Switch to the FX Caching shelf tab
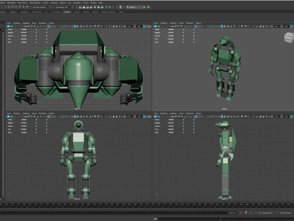294x221 pixels. [x=55, y=12]
